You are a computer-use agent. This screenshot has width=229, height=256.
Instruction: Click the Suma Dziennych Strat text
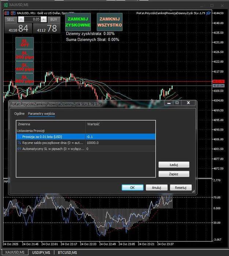click(x=93, y=39)
